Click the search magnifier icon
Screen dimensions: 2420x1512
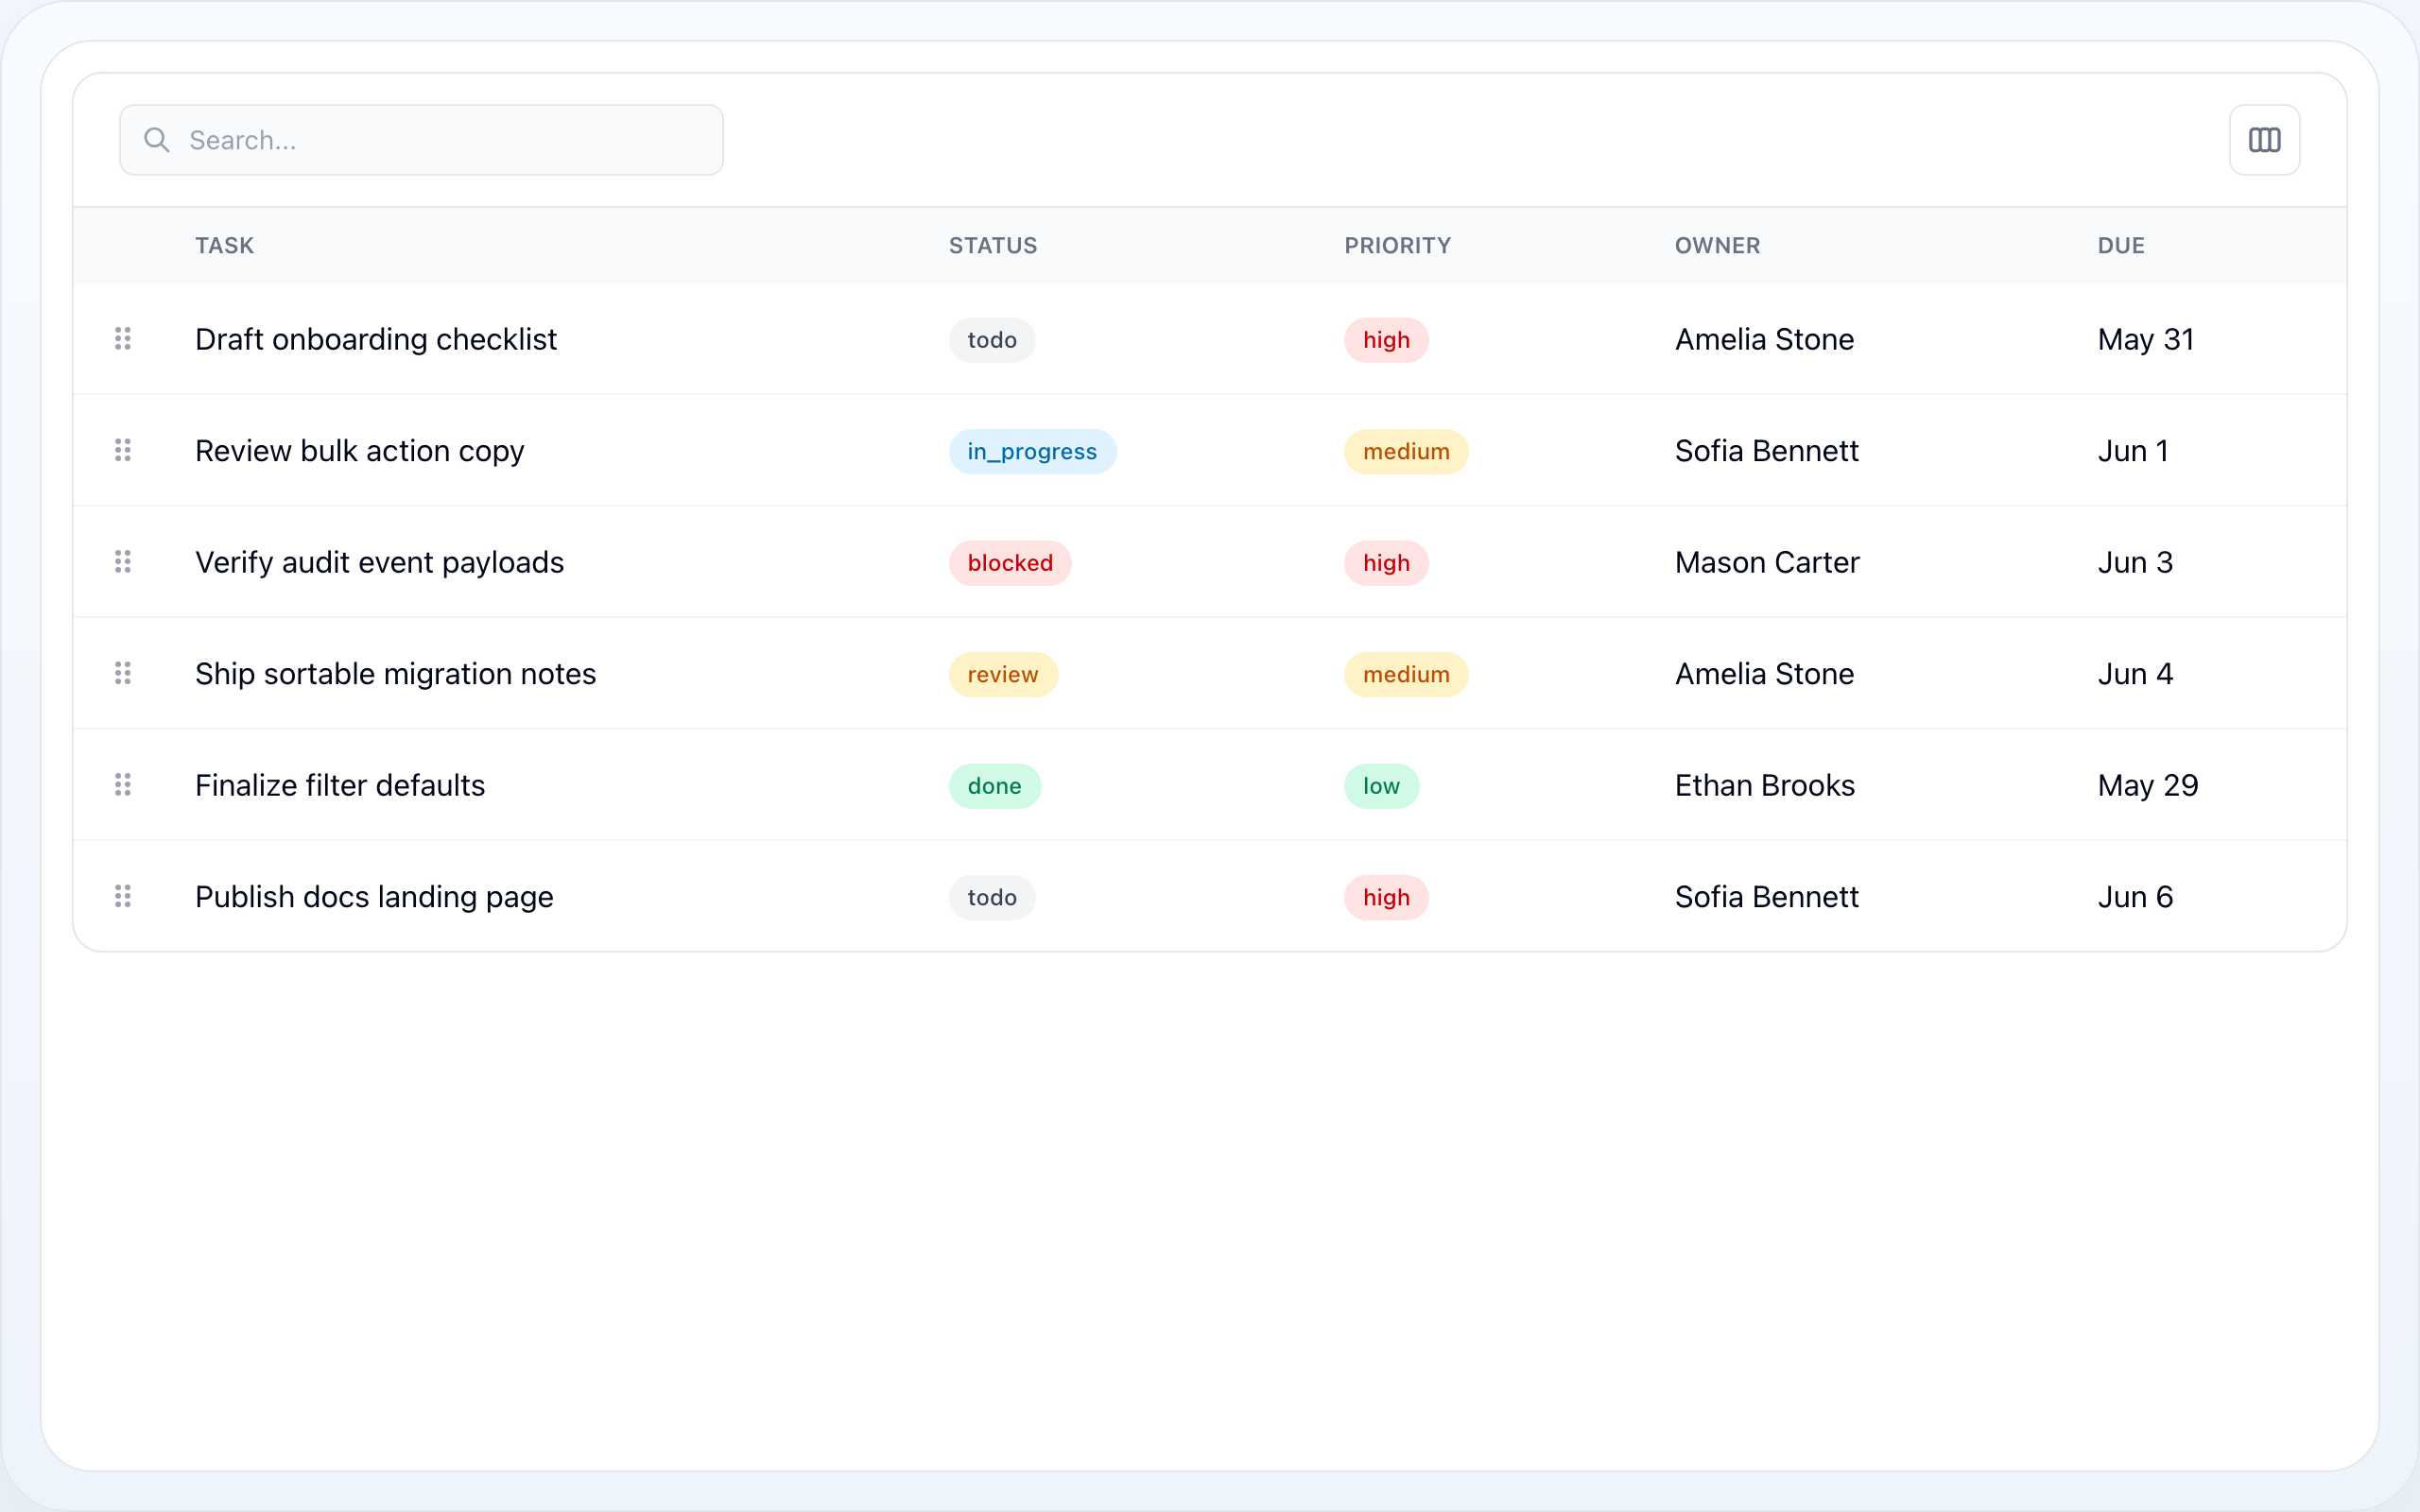click(157, 140)
